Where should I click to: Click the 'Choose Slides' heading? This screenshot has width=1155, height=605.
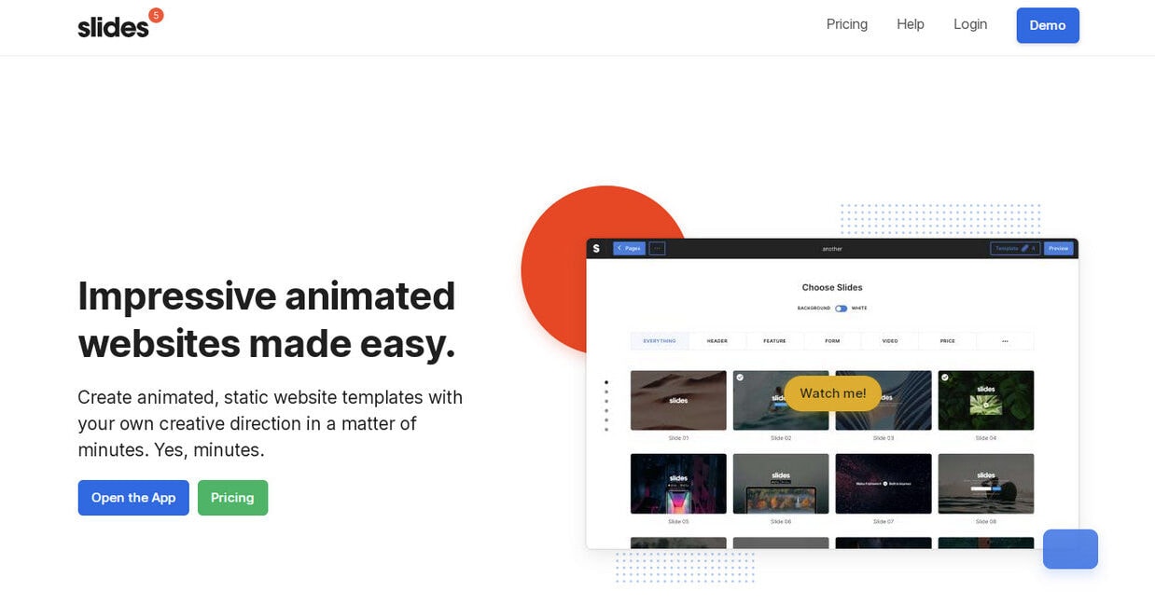[x=832, y=287]
